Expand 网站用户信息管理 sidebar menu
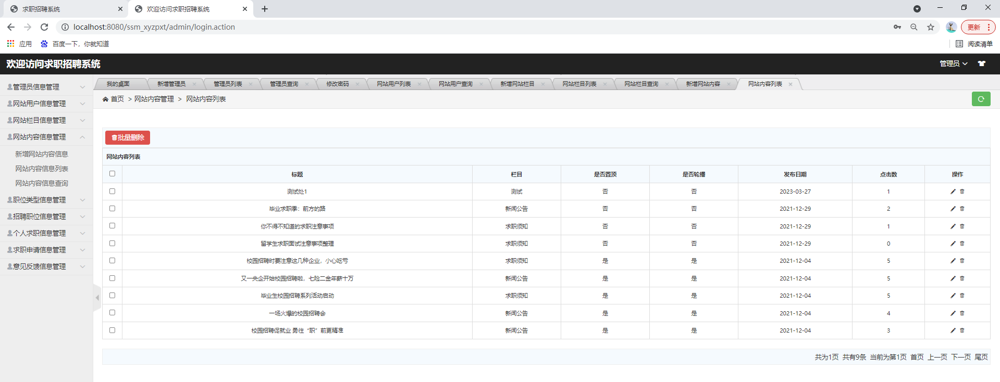 46,104
